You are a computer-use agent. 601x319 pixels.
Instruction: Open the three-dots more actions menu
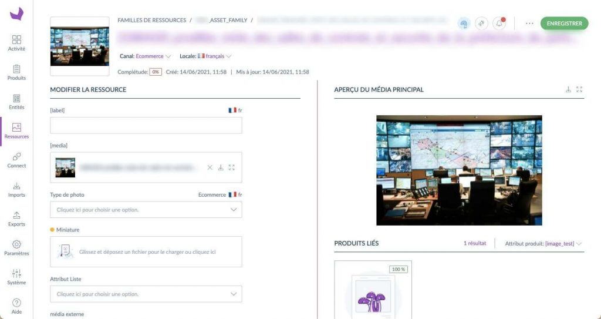pos(529,23)
